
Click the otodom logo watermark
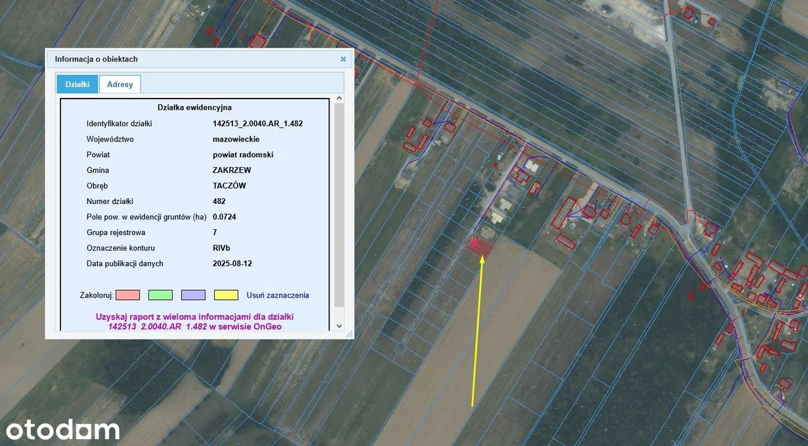pos(63,430)
